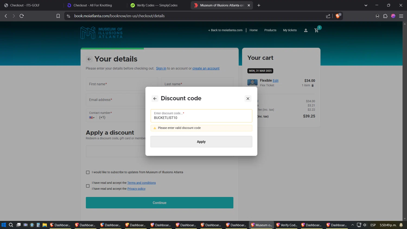Open the Privacy policy link
Screen dimensions: 407x229
pos(136,189)
